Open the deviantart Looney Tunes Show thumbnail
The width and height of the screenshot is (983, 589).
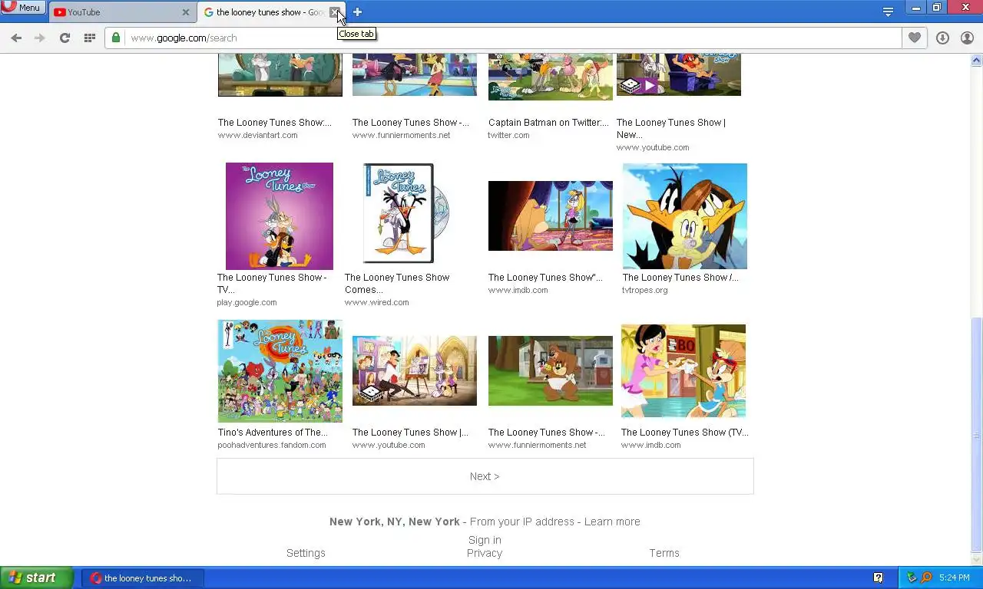click(x=280, y=75)
